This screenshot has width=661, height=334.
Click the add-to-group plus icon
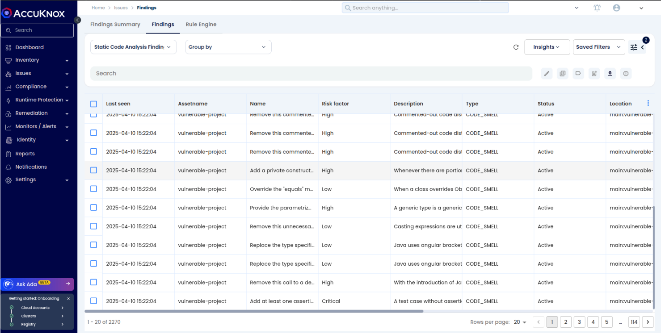(563, 74)
